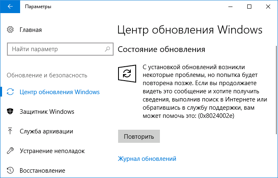Click the shield icon for Защитник Windows
Viewport: 278px width, 178px height.
11,112
